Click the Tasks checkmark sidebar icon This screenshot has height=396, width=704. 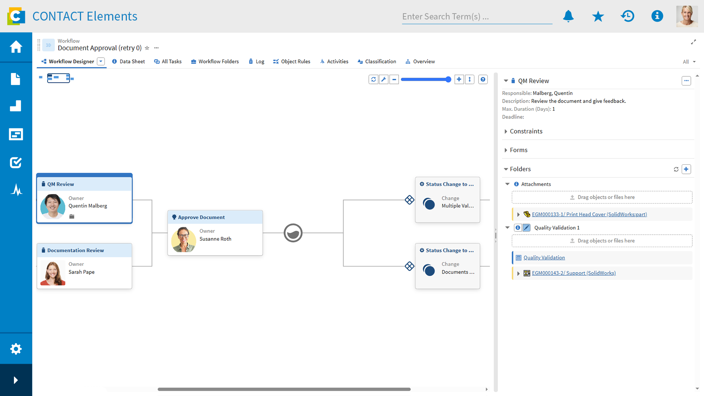click(16, 162)
